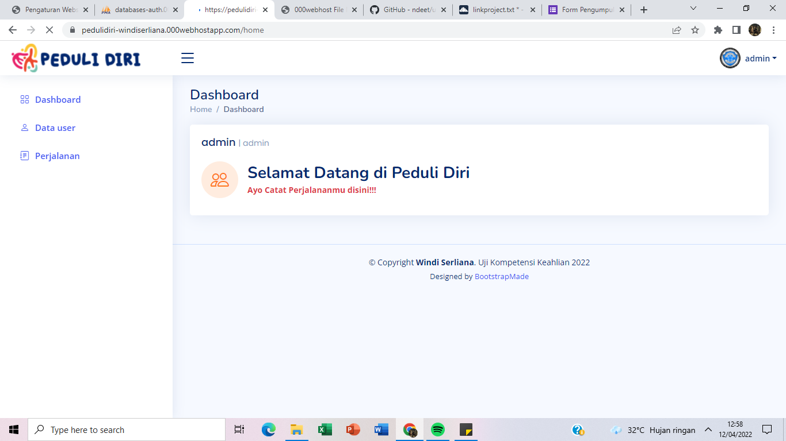This screenshot has height=441, width=786.
Task: Open a new browser tab
Action: tap(644, 10)
